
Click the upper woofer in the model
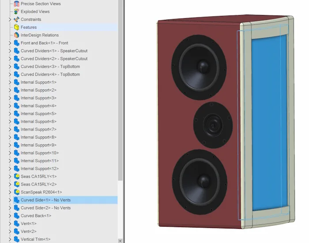pos(199,67)
